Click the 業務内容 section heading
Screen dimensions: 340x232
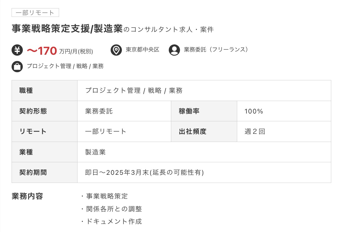(27, 196)
